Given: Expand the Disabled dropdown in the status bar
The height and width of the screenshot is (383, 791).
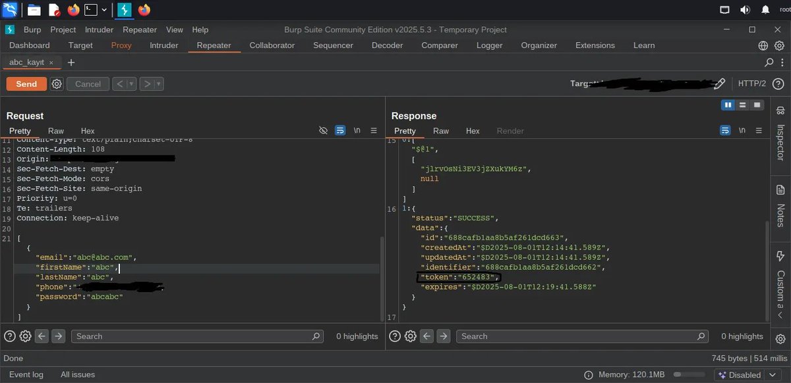Looking at the screenshot, I should 773,374.
